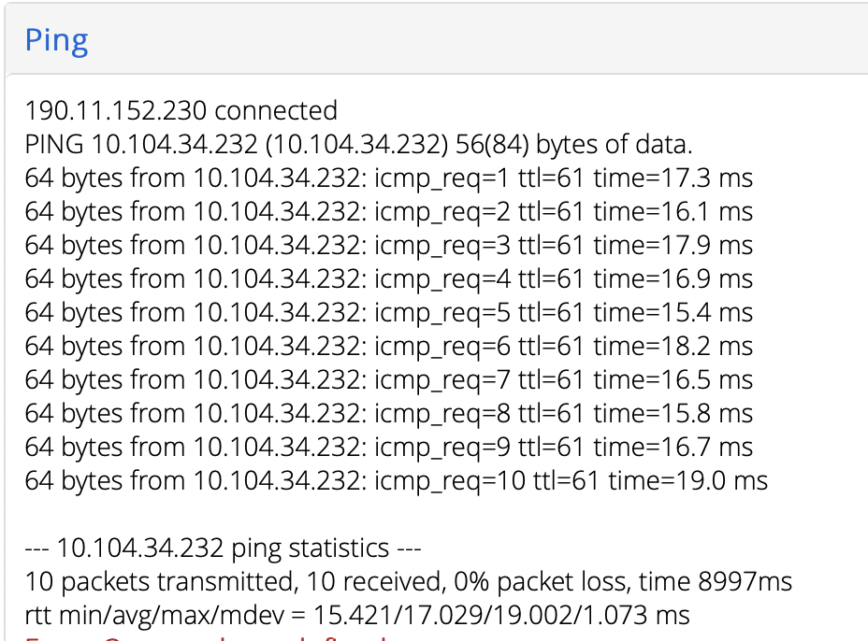Select the icmp_req=9 reply line
868x641 pixels.
(388, 447)
